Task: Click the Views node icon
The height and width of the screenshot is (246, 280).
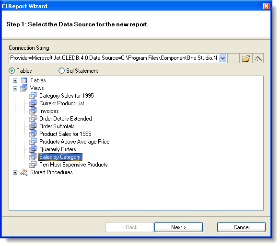Action: [x=24, y=88]
